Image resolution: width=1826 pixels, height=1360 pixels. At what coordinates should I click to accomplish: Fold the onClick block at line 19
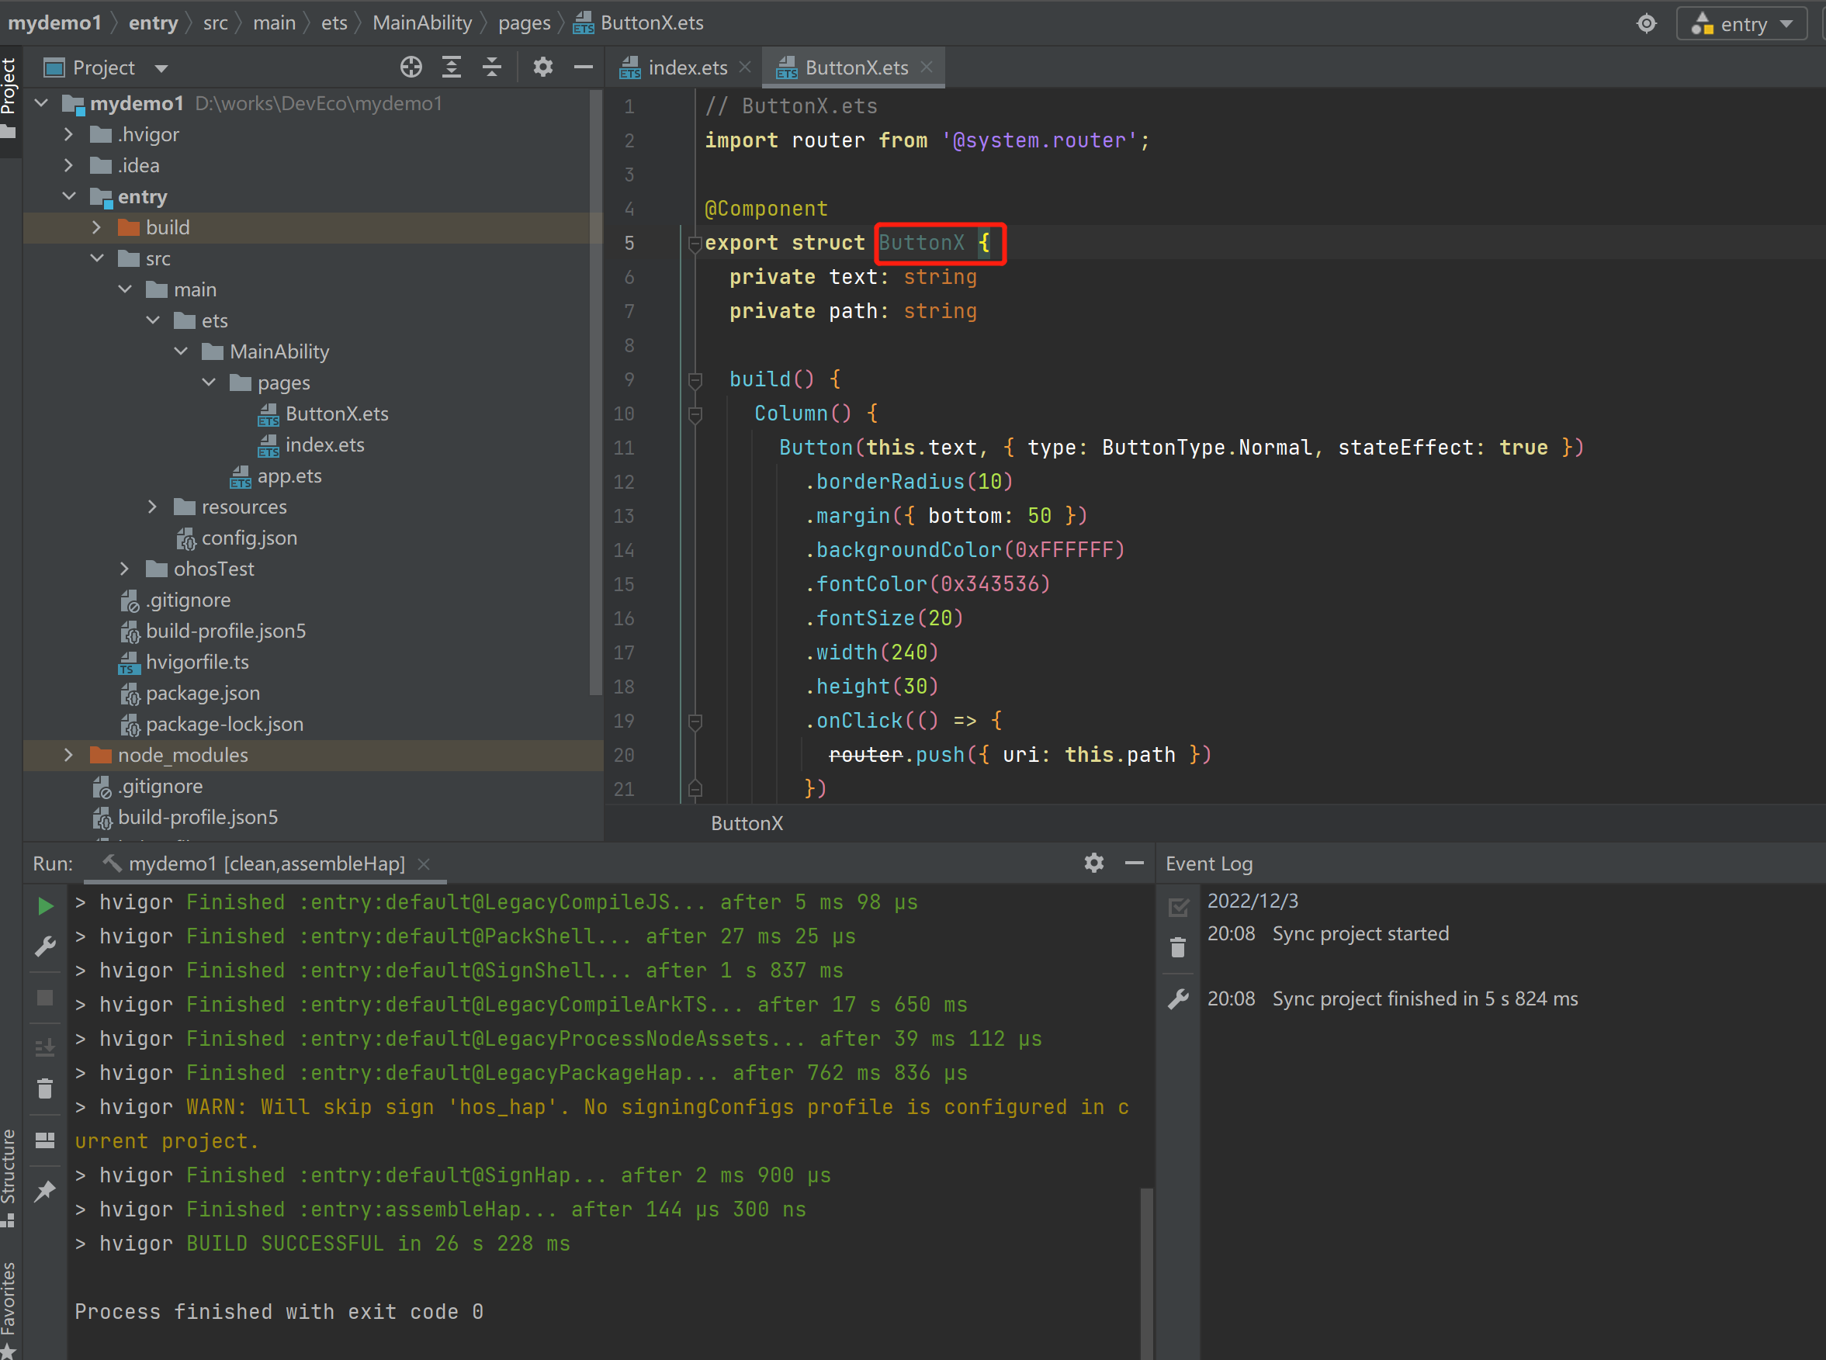694,722
